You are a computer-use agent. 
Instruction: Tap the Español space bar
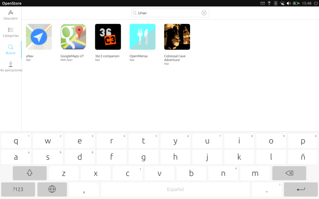175,189
